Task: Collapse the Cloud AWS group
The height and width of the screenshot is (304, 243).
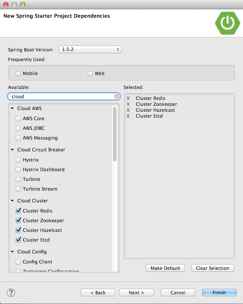Action: (x=12, y=108)
